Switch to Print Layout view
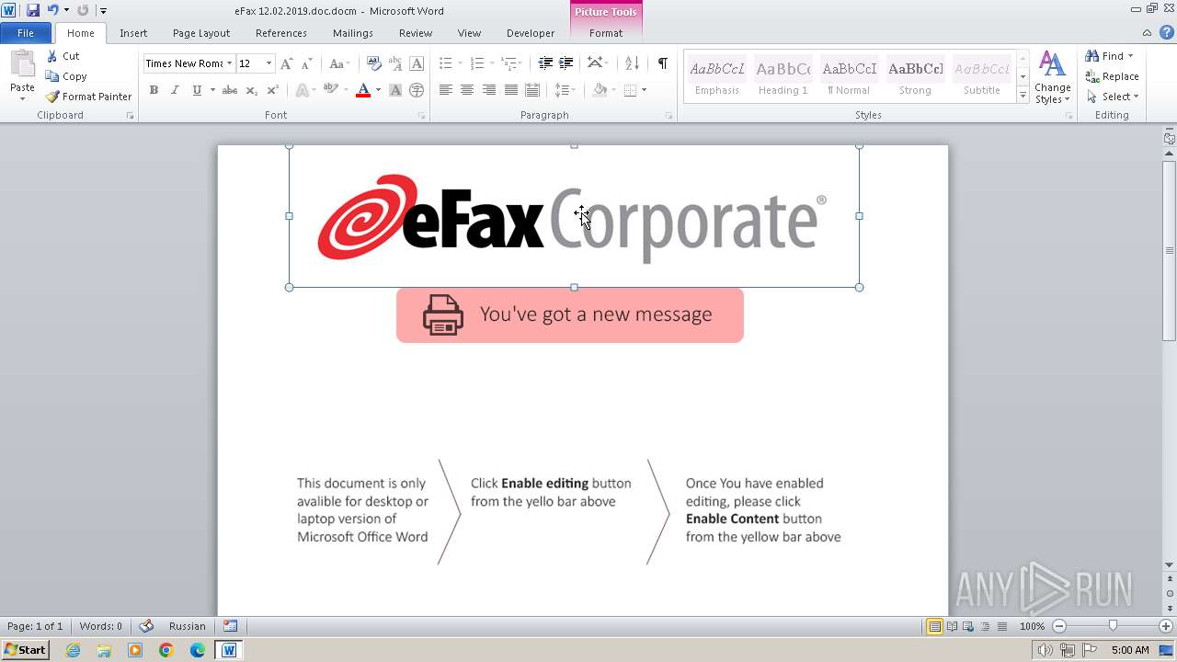The height and width of the screenshot is (662, 1177). click(934, 626)
